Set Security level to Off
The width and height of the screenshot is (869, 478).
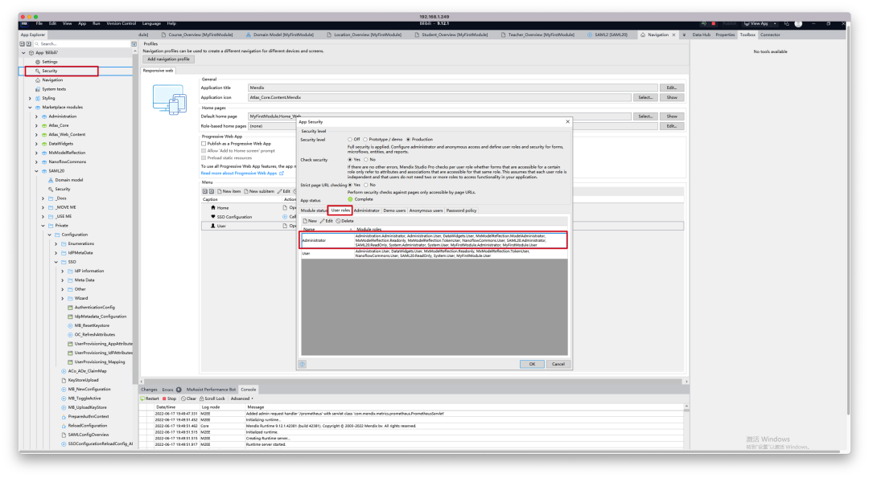click(350, 140)
